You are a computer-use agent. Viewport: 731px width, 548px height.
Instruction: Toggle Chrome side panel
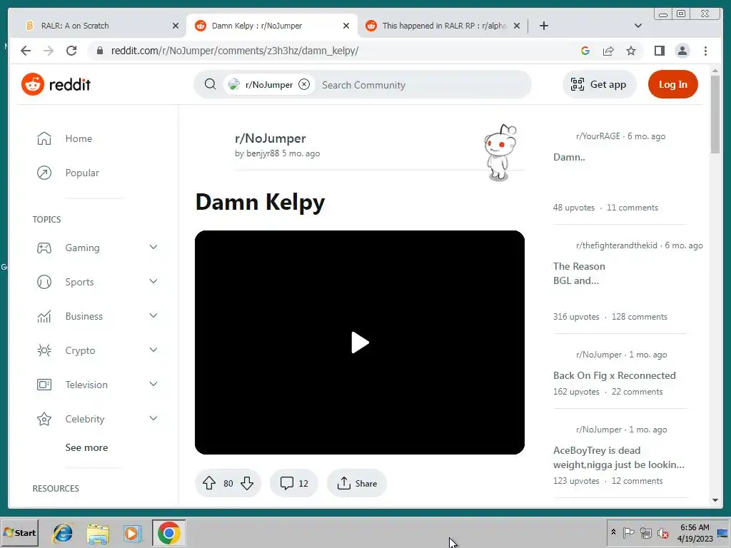(659, 51)
